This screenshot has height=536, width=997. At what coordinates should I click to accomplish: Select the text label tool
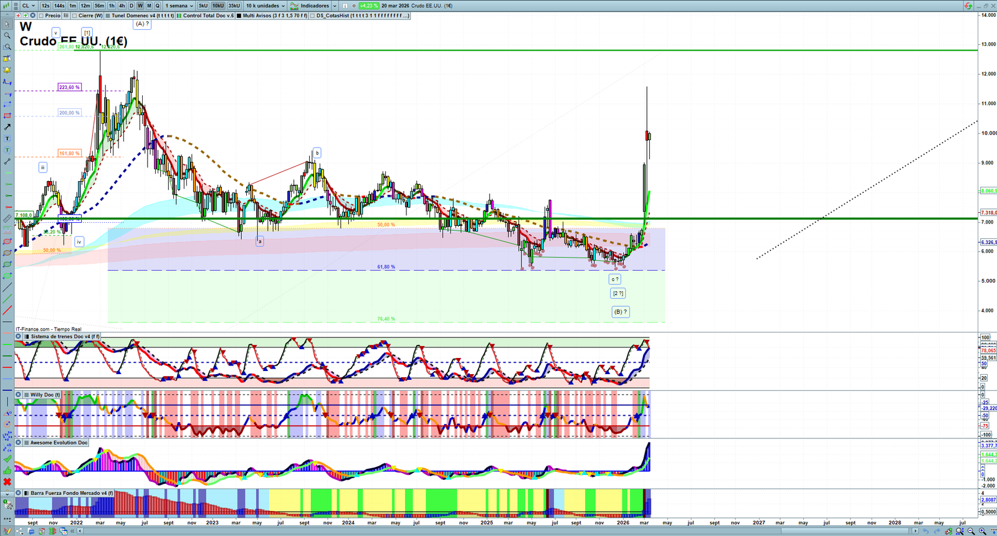coord(7,139)
